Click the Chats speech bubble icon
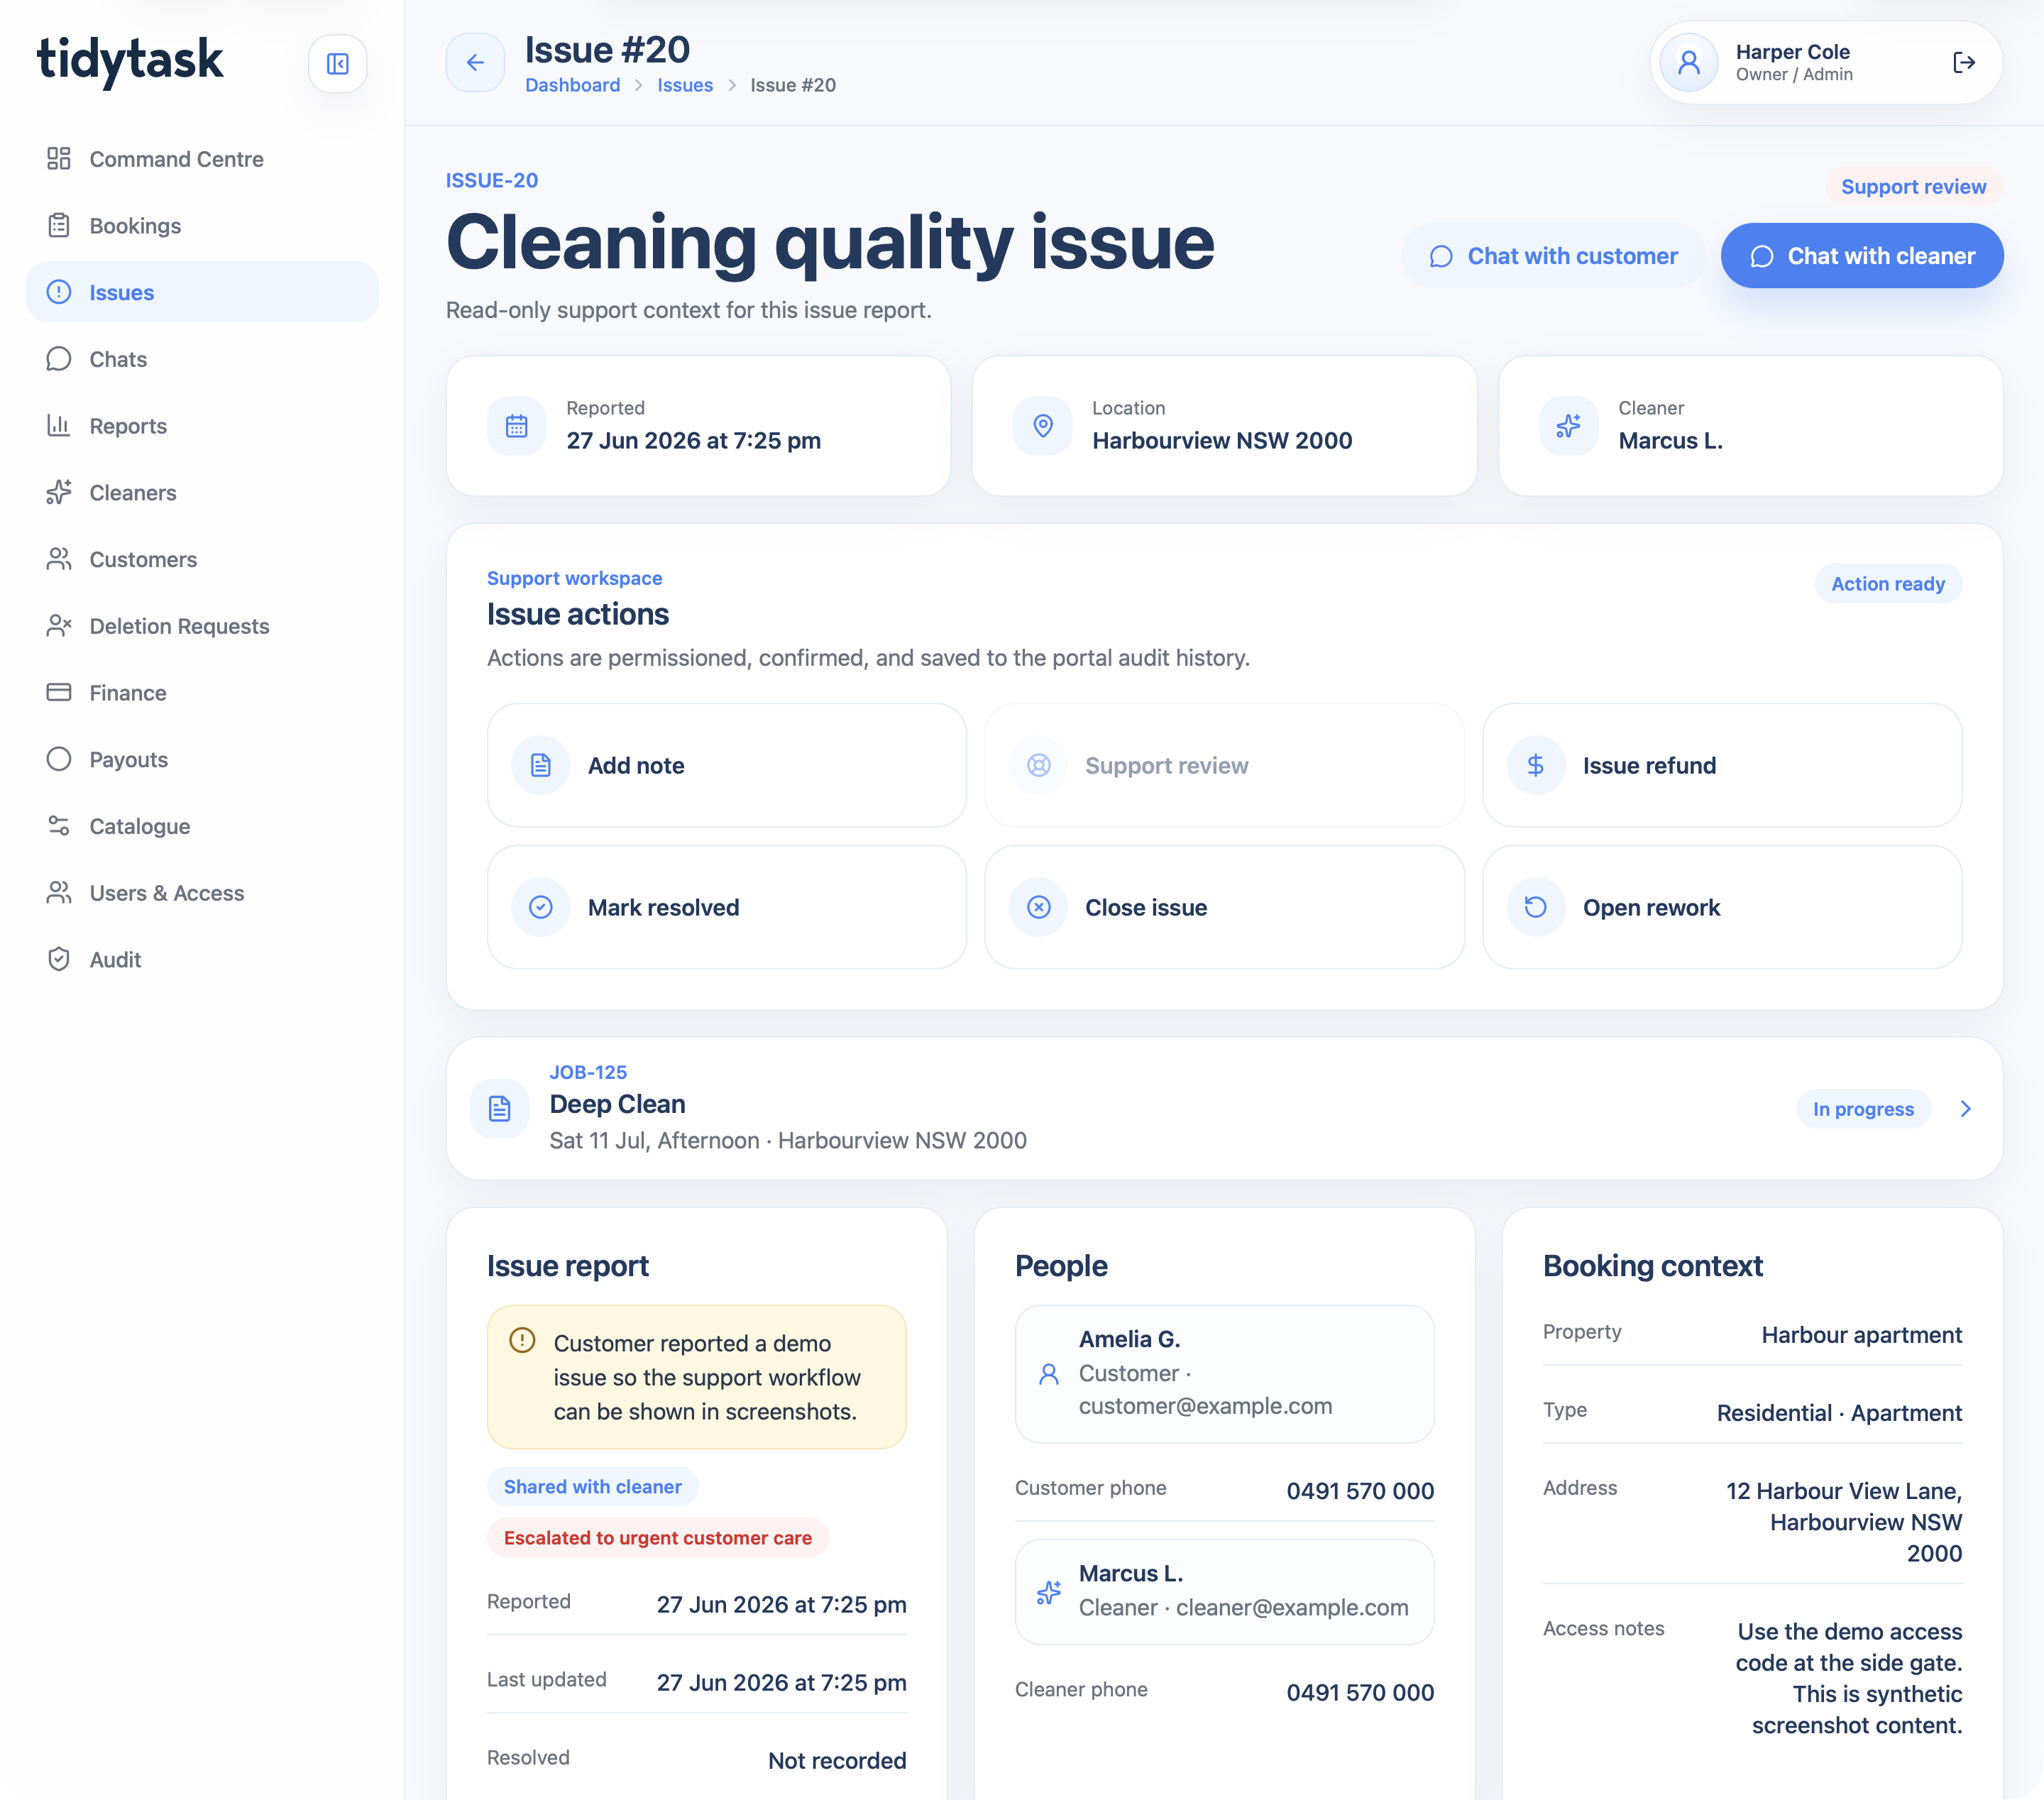The image size is (2044, 1800). tap(59, 359)
